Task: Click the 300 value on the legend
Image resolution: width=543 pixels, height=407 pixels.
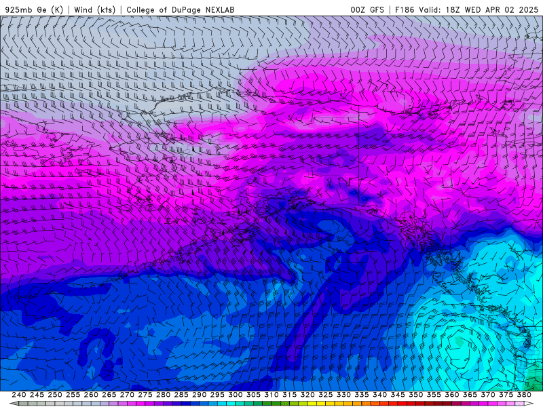Action: pyautogui.click(x=235, y=395)
